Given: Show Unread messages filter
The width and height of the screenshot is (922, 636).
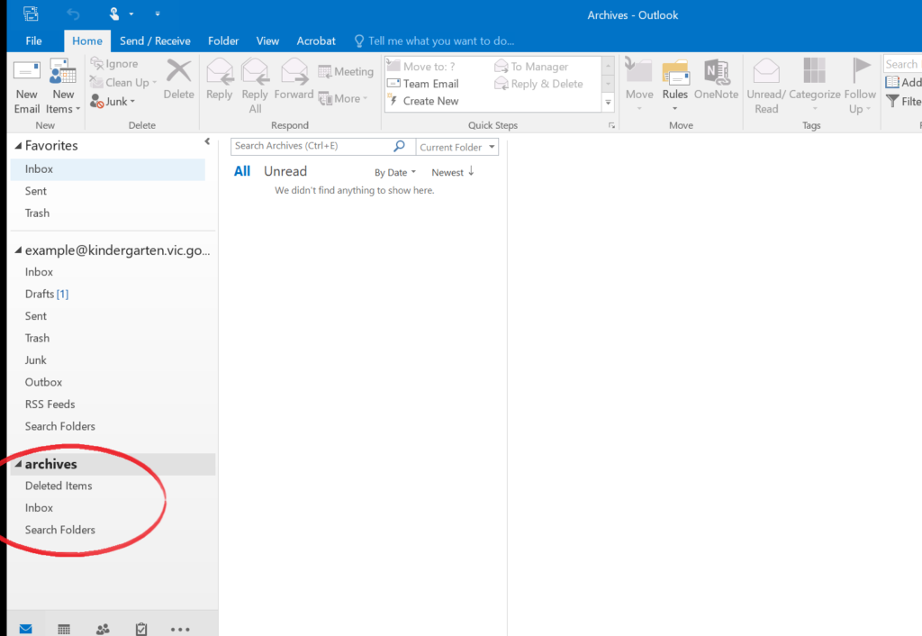Looking at the screenshot, I should [285, 171].
